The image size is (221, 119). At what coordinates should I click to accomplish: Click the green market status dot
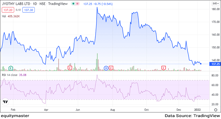click(73, 4)
